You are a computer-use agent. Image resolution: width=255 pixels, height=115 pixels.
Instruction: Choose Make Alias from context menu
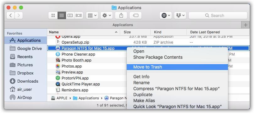point(177,101)
